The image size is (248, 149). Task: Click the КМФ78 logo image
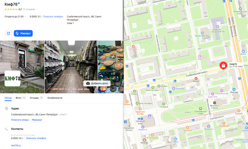[x=13, y=78]
